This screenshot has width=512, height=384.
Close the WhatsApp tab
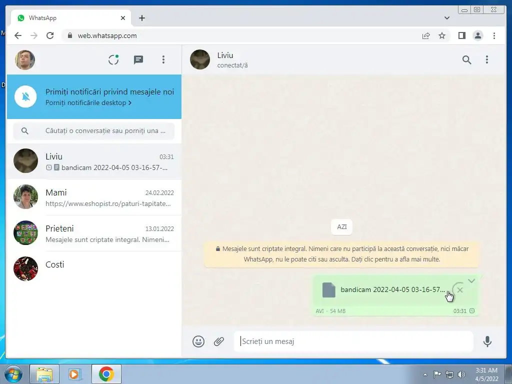123,18
